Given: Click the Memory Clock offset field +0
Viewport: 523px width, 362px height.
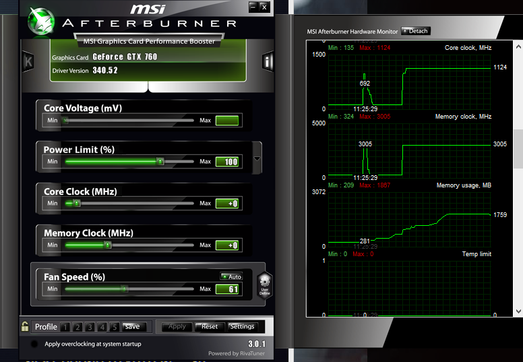Looking at the screenshot, I should coord(227,245).
